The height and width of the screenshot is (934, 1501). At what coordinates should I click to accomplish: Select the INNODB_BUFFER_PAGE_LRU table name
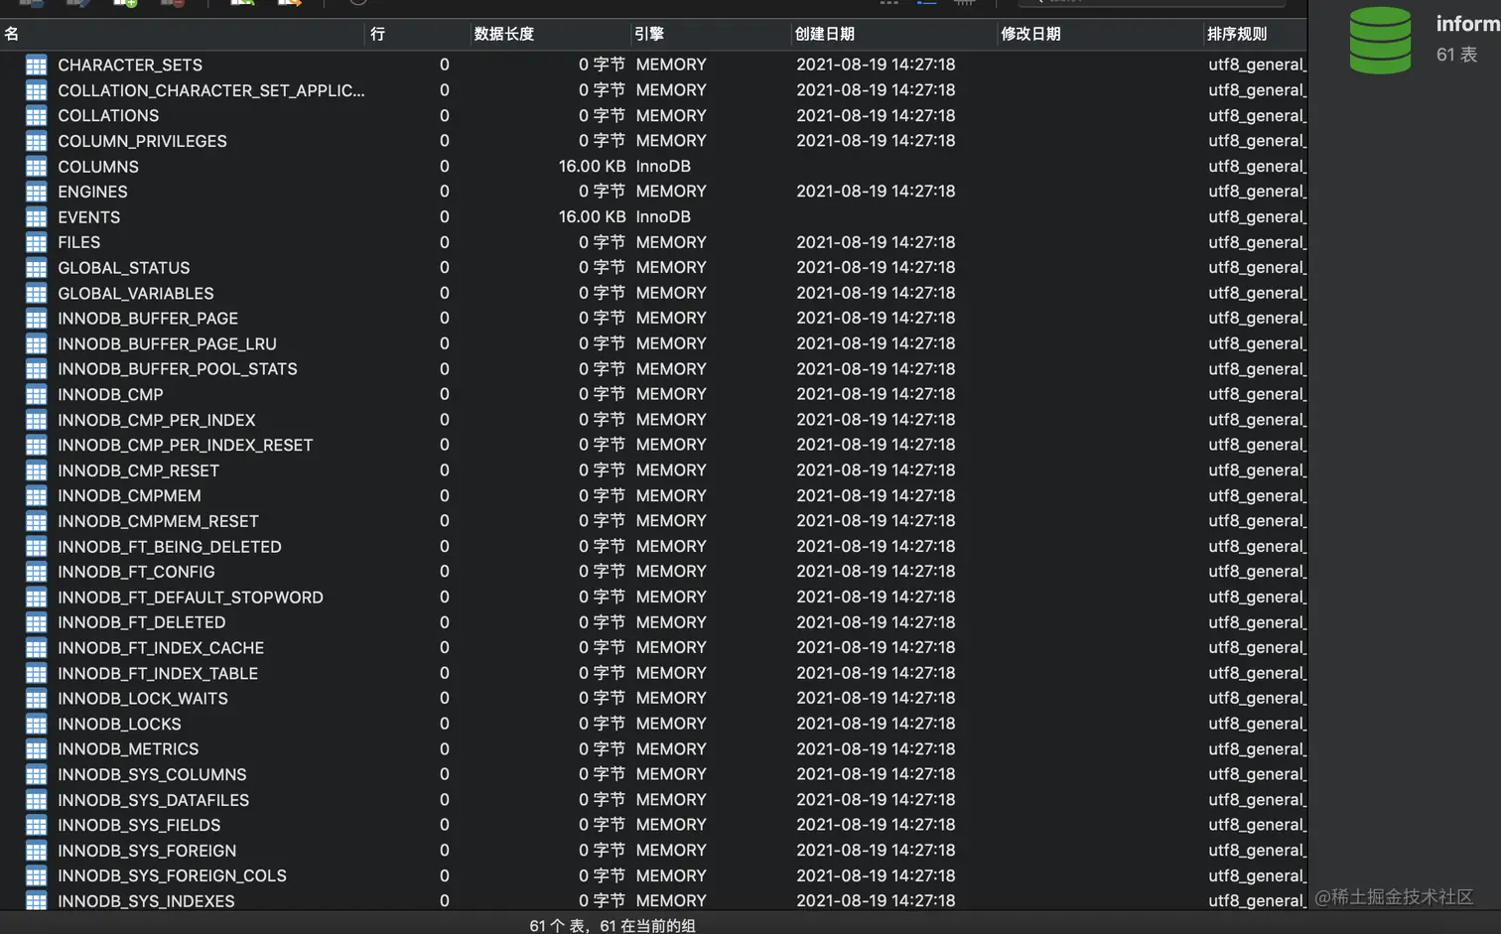(167, 344)
